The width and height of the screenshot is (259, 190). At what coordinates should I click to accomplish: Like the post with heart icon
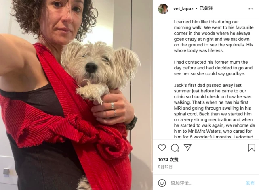(162, 148)
